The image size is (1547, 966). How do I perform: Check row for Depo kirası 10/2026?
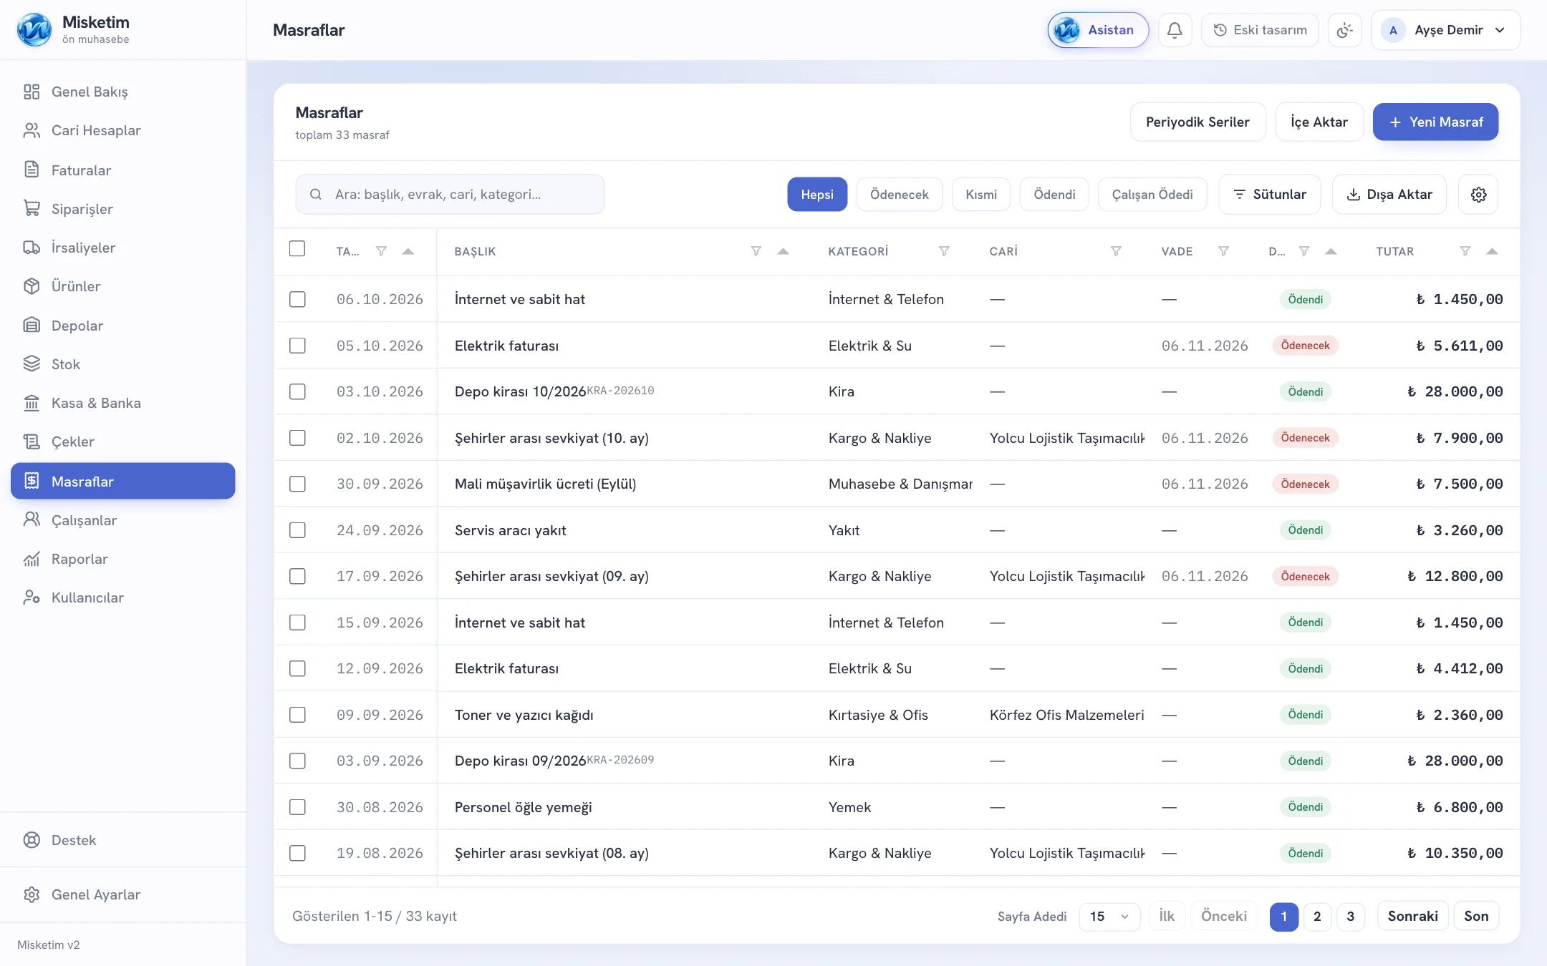(x=297, y=391)
